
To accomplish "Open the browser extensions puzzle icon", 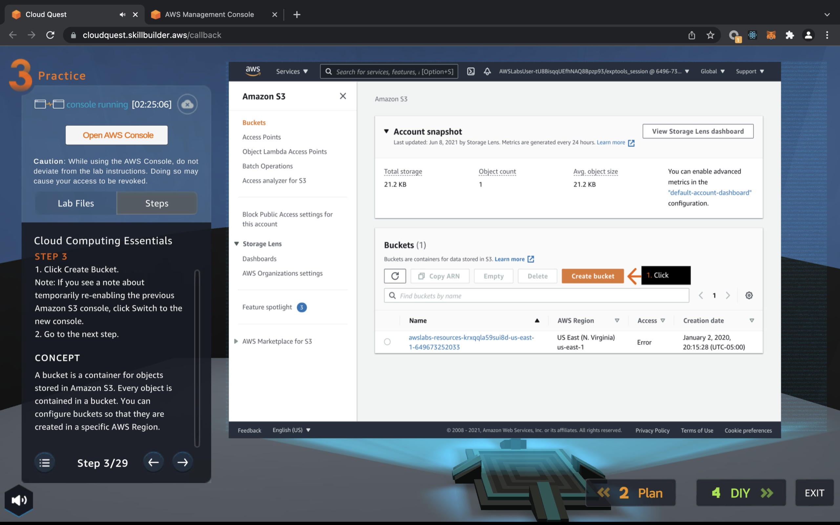I will click(790, 35).
